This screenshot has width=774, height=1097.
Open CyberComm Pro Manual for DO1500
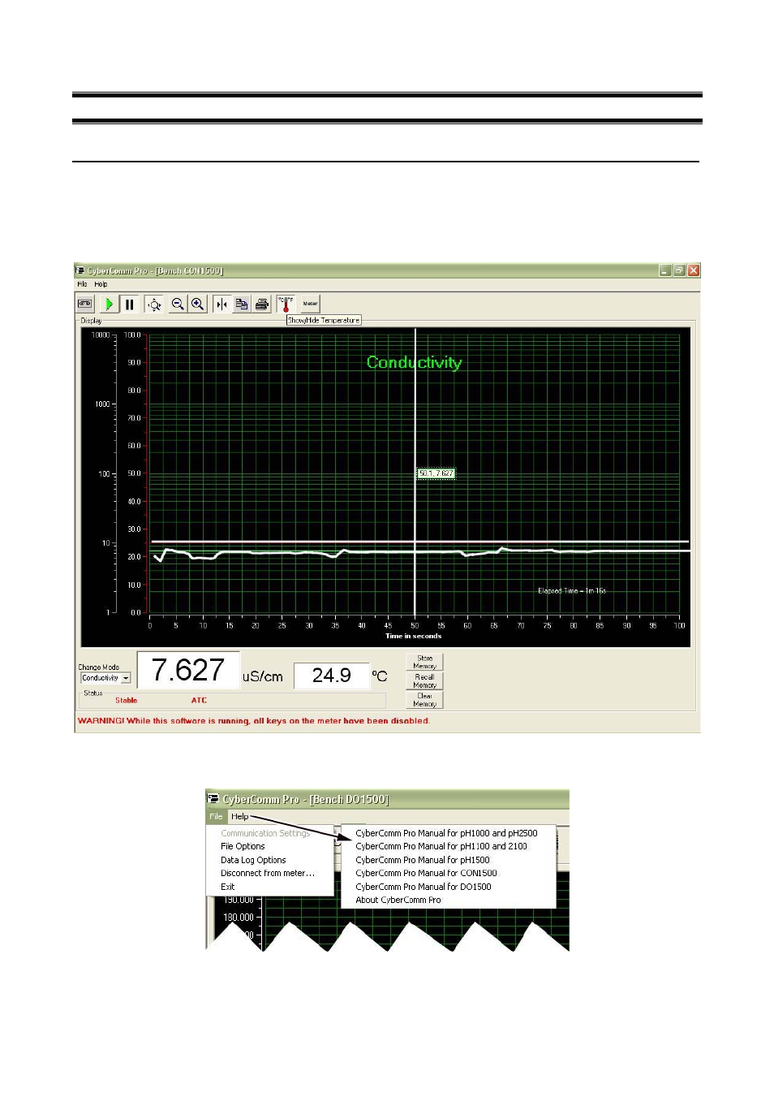[x=424, y=887]
